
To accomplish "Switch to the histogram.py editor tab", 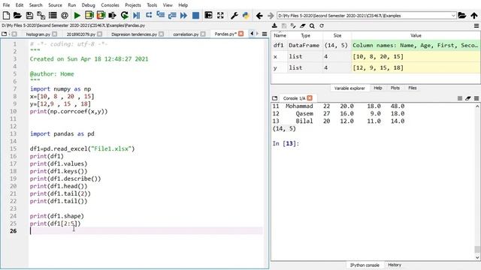I will 38,34.
